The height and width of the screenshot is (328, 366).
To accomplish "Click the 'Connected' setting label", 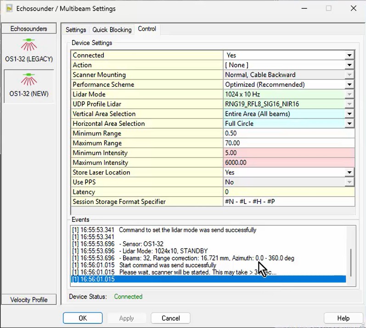I will tap(89, 55).
